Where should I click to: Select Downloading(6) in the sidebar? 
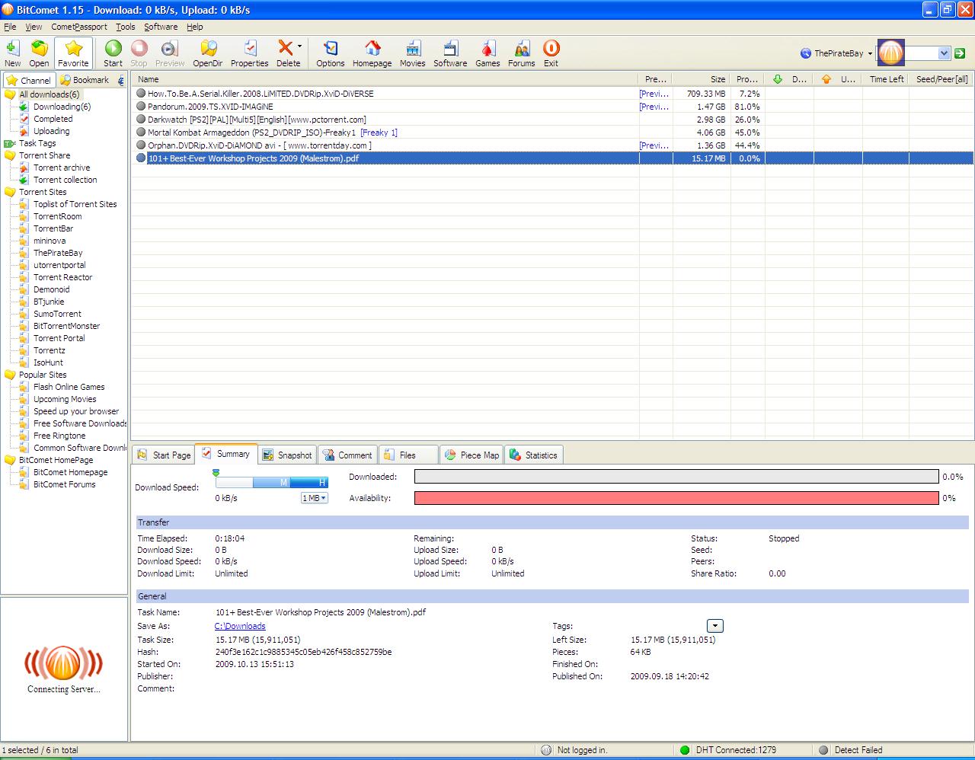click(x=62, y=107)
